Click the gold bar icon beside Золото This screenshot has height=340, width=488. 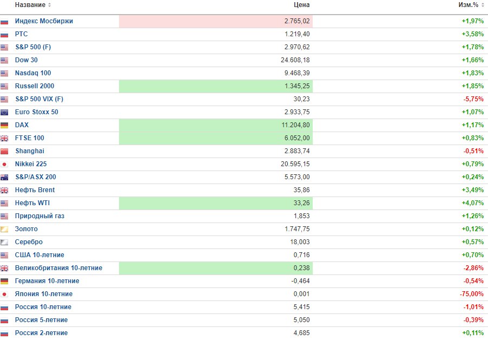pyautogui.click(x=4, y=229)
